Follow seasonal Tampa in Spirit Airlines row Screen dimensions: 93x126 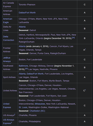66,81
